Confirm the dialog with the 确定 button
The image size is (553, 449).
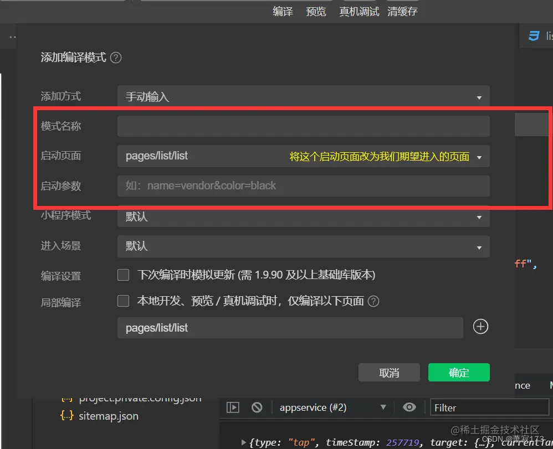click(x=458, y=372)
